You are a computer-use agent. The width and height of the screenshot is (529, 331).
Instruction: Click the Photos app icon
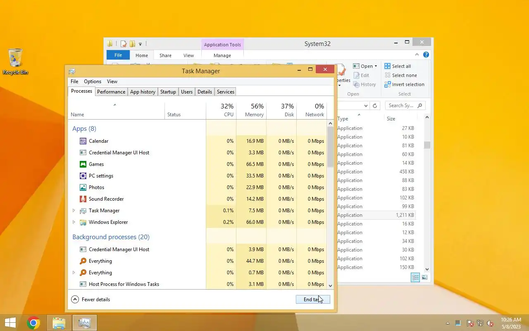pos(83,187)
